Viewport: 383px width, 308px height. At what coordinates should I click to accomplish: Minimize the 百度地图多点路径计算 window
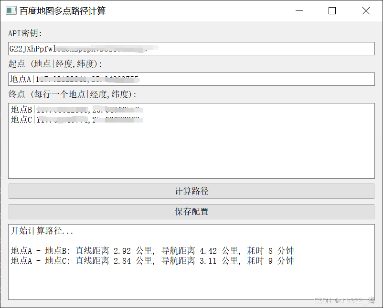click(x=299, y=11)
